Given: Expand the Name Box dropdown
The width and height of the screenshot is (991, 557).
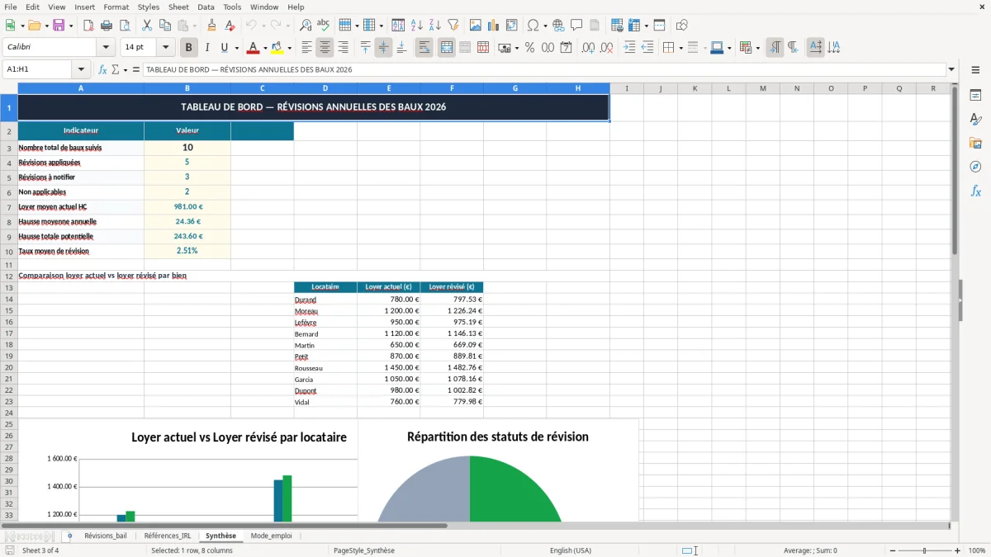Looking at the screenshot, I should (81, 69).
